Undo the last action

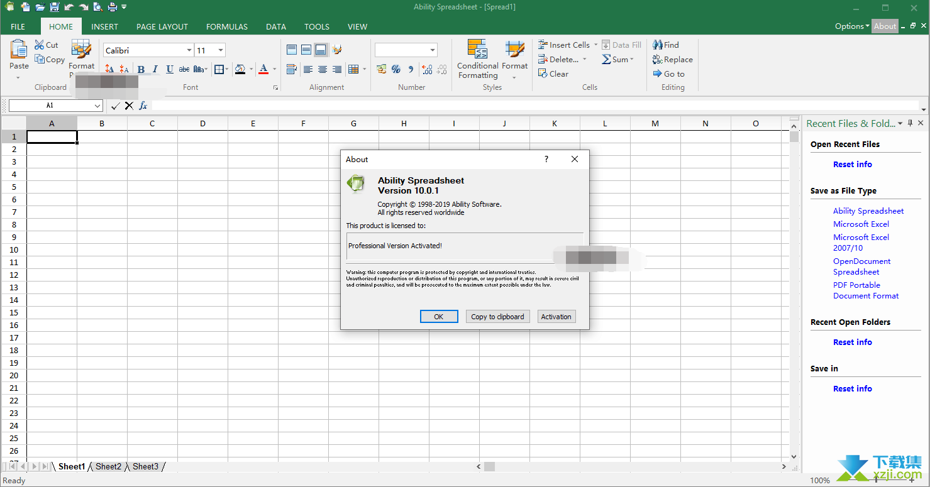pyautogui.click(x=69, y=7)
